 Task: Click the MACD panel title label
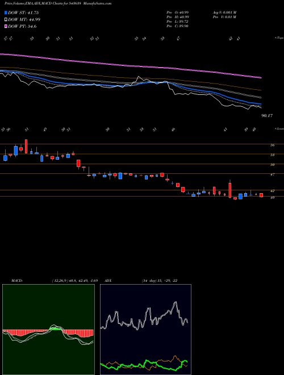[16, 281]
